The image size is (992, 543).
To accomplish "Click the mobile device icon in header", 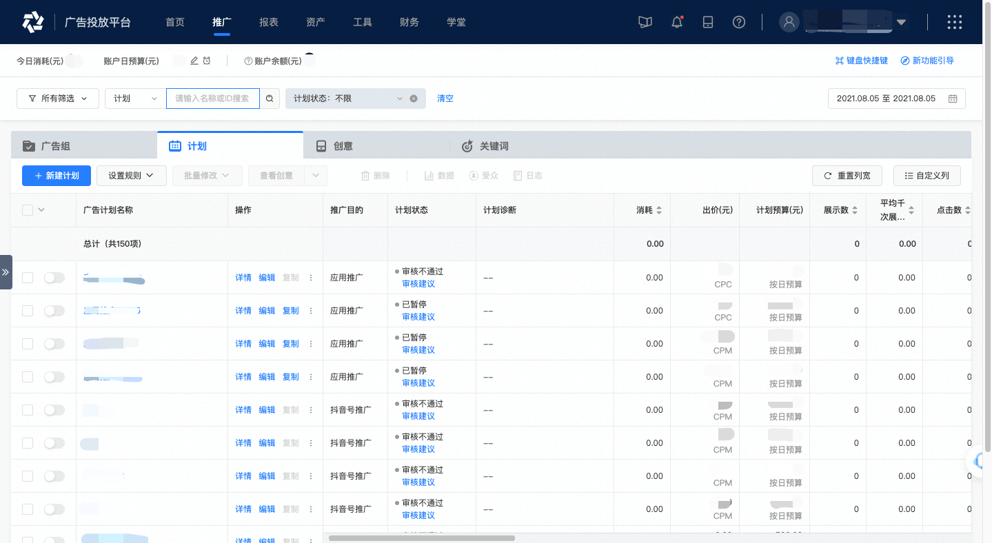I will (707, 21).
